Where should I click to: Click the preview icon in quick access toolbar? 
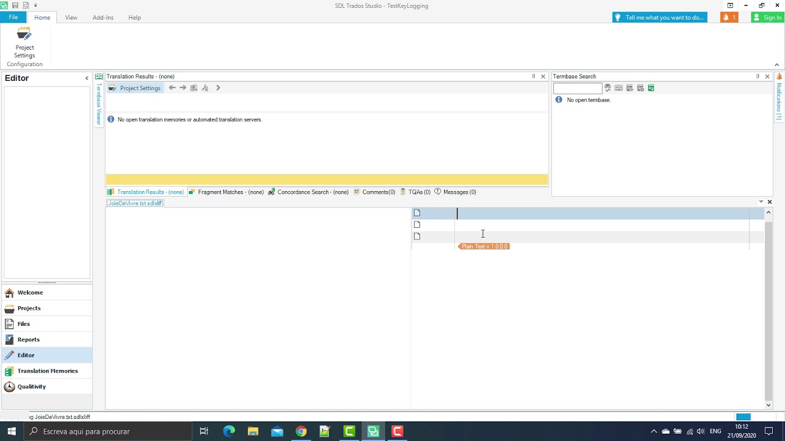tap(26, 6)
